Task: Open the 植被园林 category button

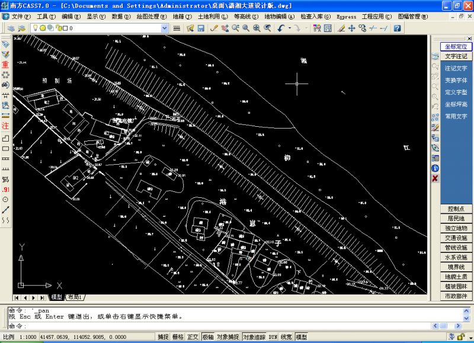Action: 456,286
